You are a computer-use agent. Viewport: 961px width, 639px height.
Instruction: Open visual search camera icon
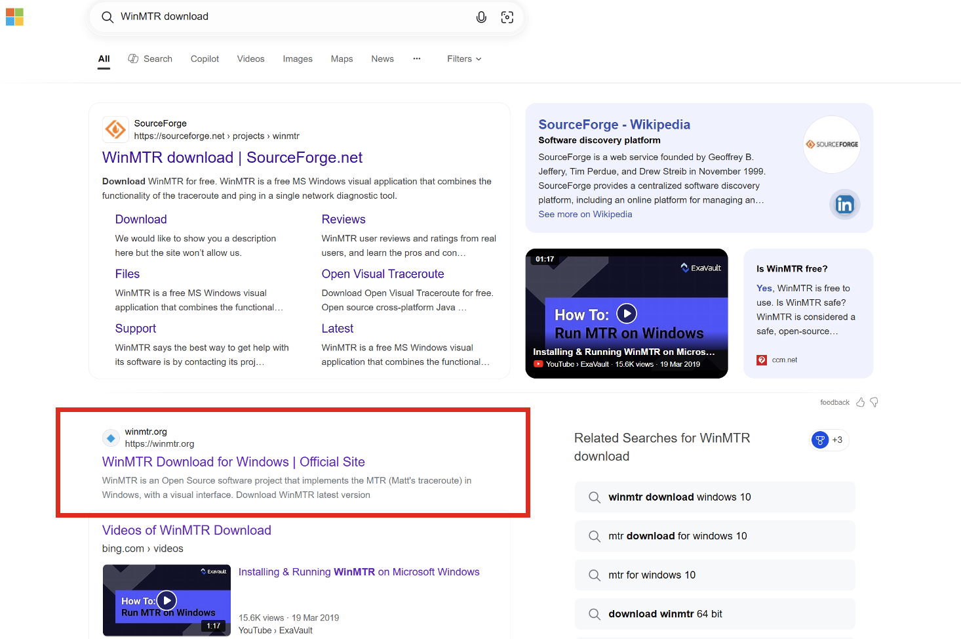507,17
